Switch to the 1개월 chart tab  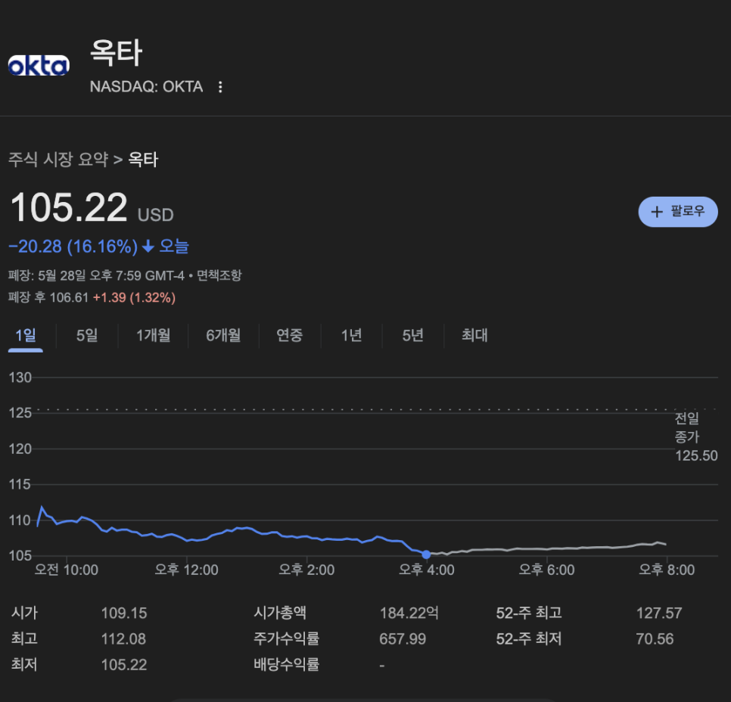pos(154,335)
